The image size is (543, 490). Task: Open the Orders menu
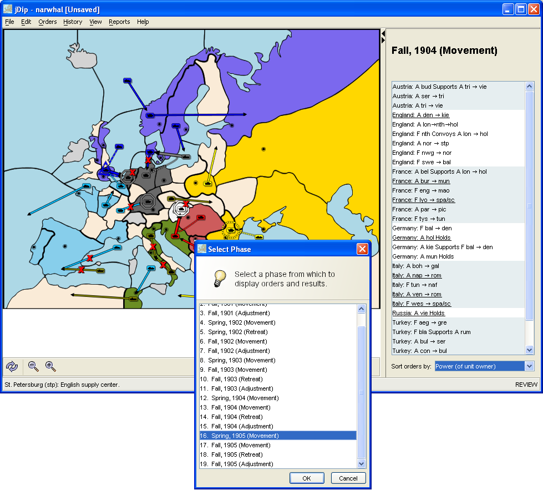[48, 22]
